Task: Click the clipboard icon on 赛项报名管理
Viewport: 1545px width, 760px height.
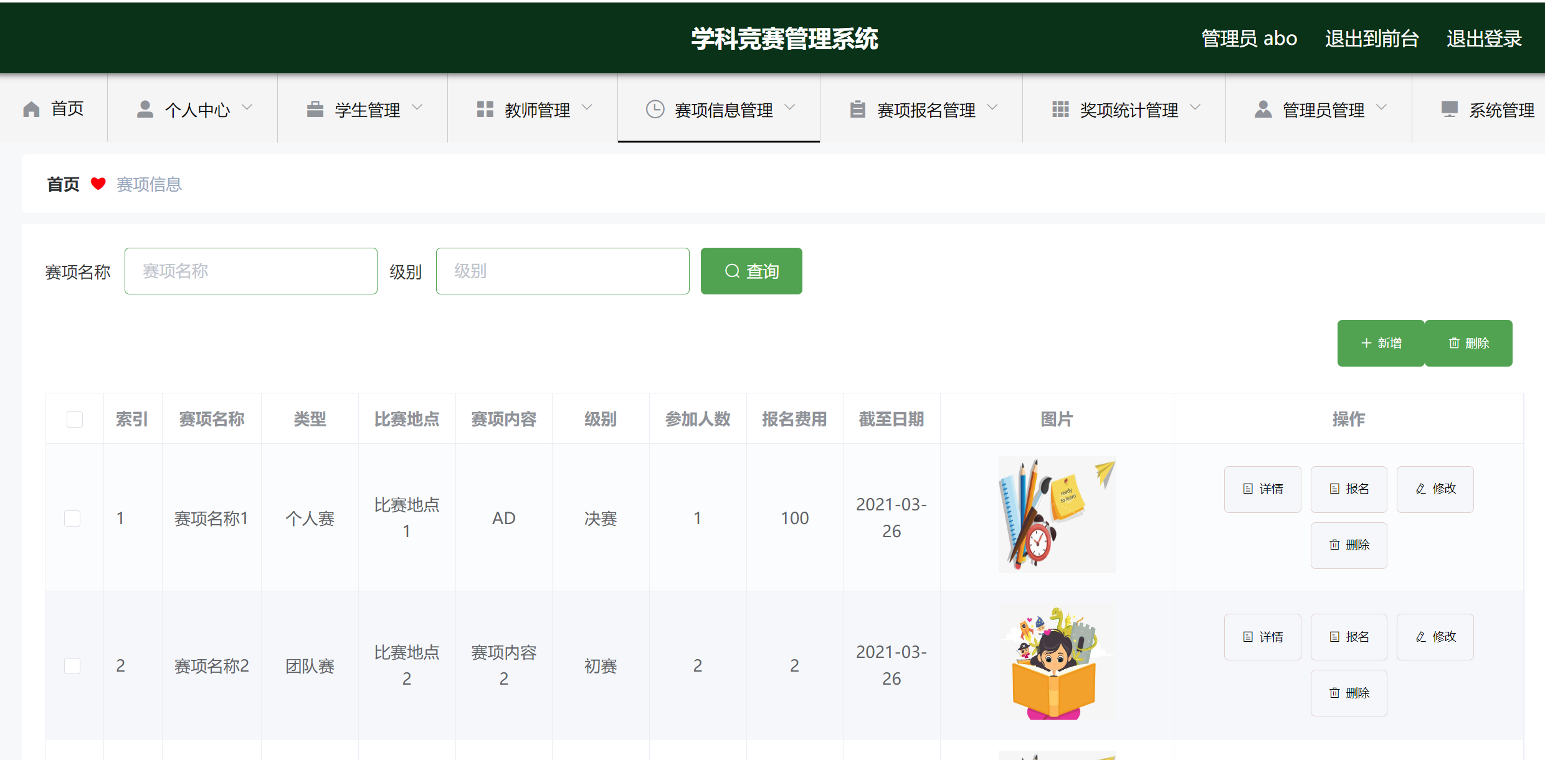Action: point(857,108)
